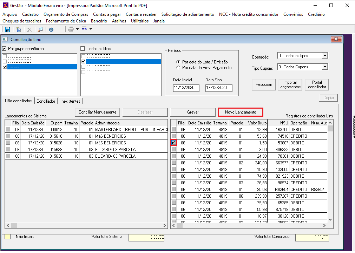Click the new document toolbar icon
This screenshot has width=355, height=253.
tap(19, 29)
